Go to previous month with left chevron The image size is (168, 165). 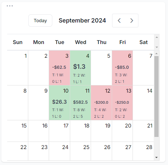(119, 21)
